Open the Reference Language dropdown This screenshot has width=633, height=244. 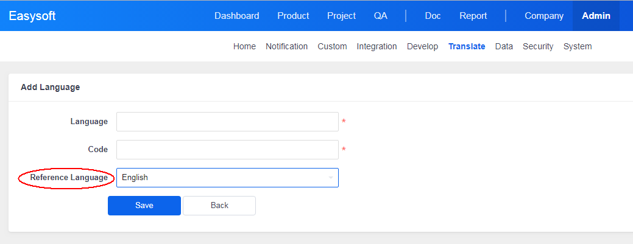pos(227,178)
